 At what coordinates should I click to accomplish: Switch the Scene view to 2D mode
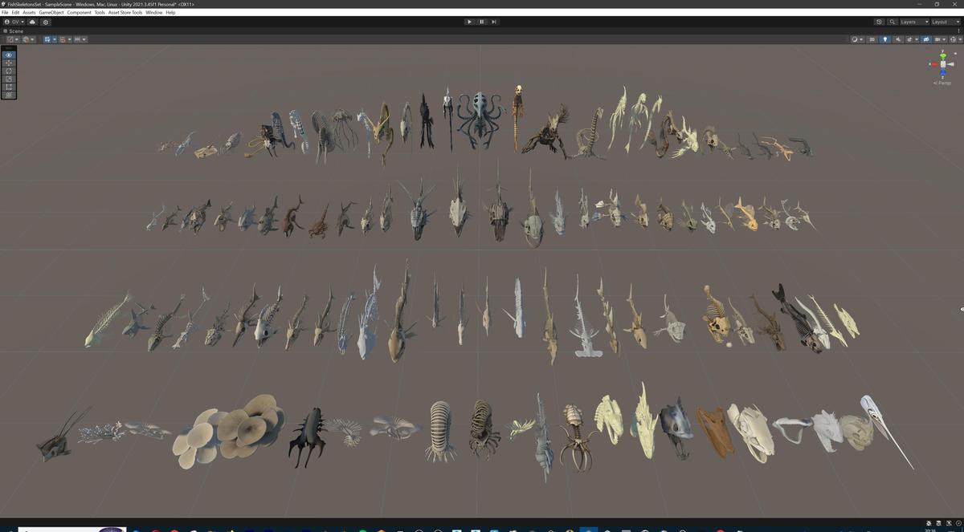point(872,39)
